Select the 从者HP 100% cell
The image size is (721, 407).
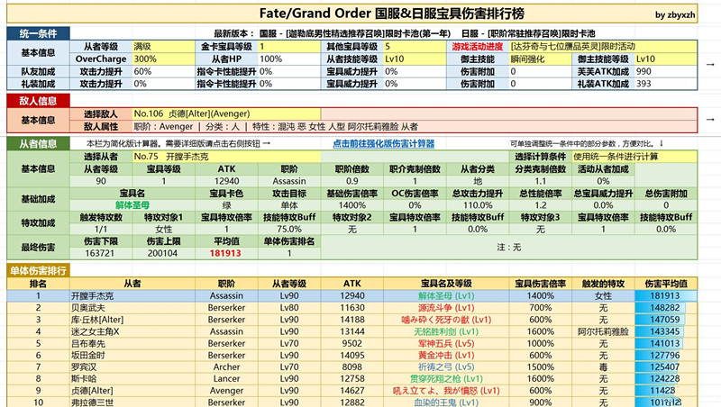point(289,59)
